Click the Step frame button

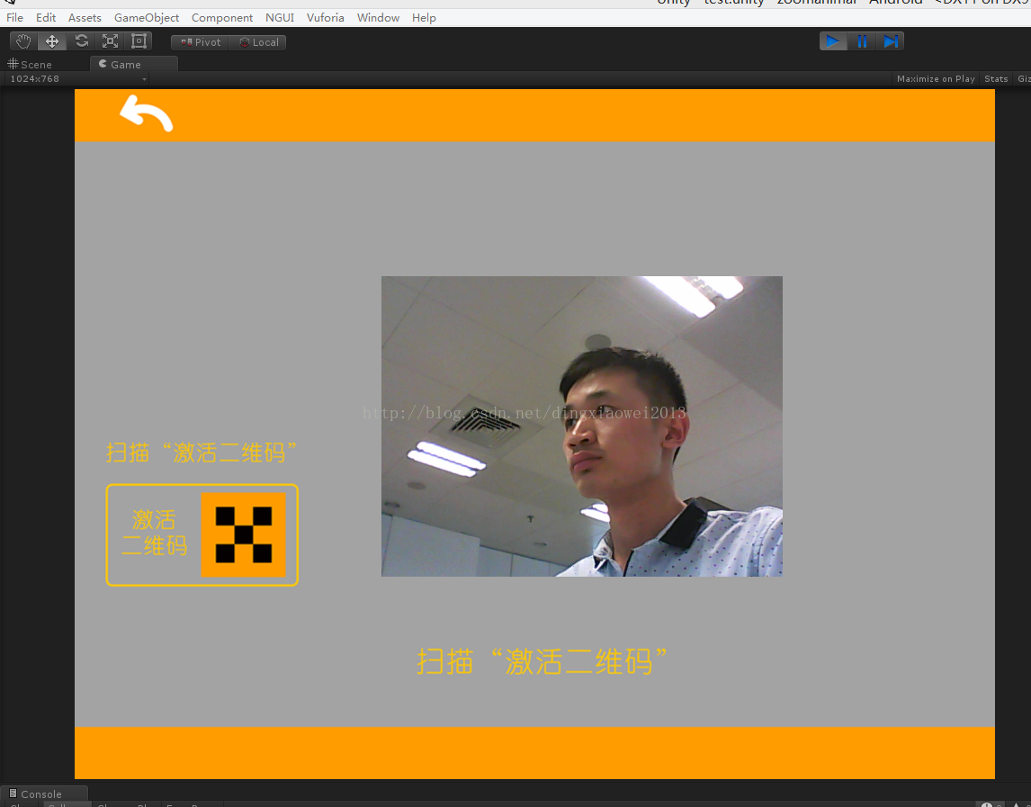891,41
